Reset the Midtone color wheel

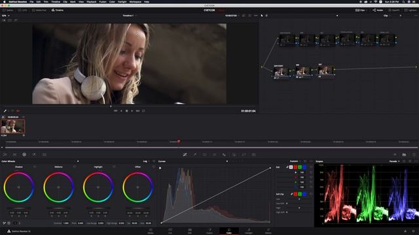pyautogui.click(x=75, y=167)
